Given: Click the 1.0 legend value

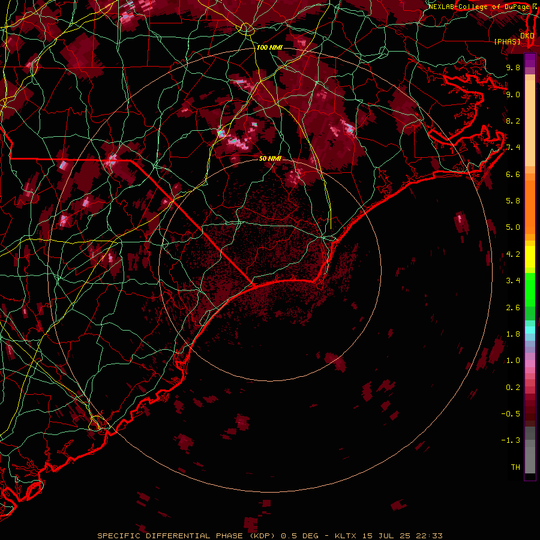Looking at the screenshot, I should coord(513,361).
